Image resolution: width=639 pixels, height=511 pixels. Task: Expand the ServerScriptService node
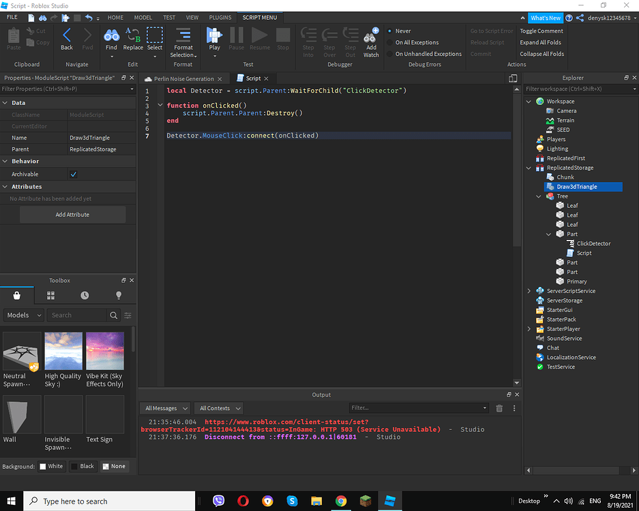[x=529, y=291]
